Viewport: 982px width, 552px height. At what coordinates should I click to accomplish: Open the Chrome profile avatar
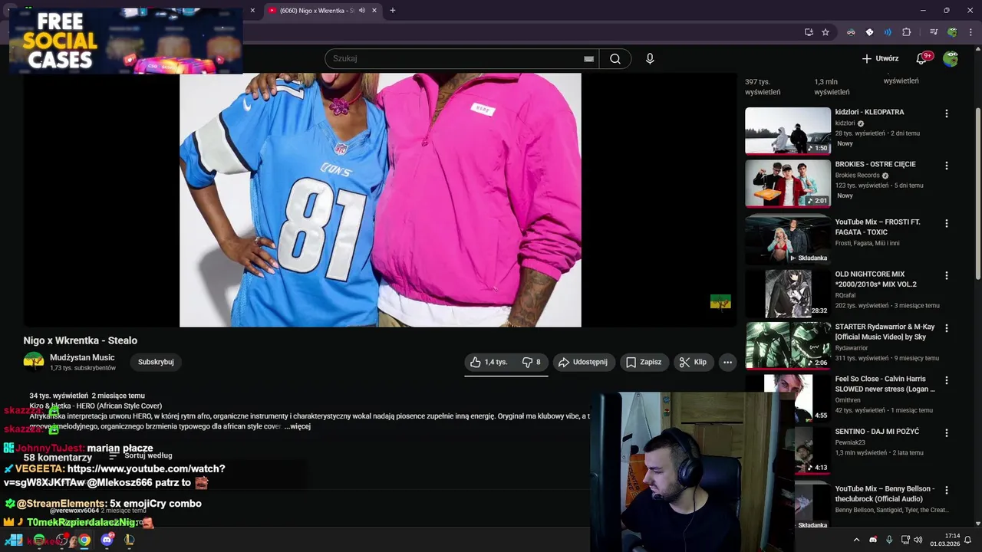[952, 32]
